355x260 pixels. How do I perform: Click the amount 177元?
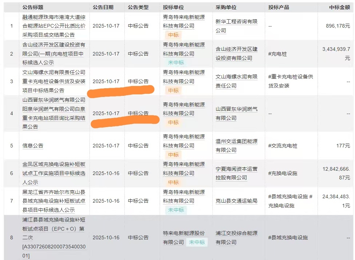pos(343,146)
